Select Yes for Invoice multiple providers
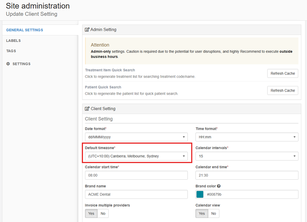 coord(91,214)
